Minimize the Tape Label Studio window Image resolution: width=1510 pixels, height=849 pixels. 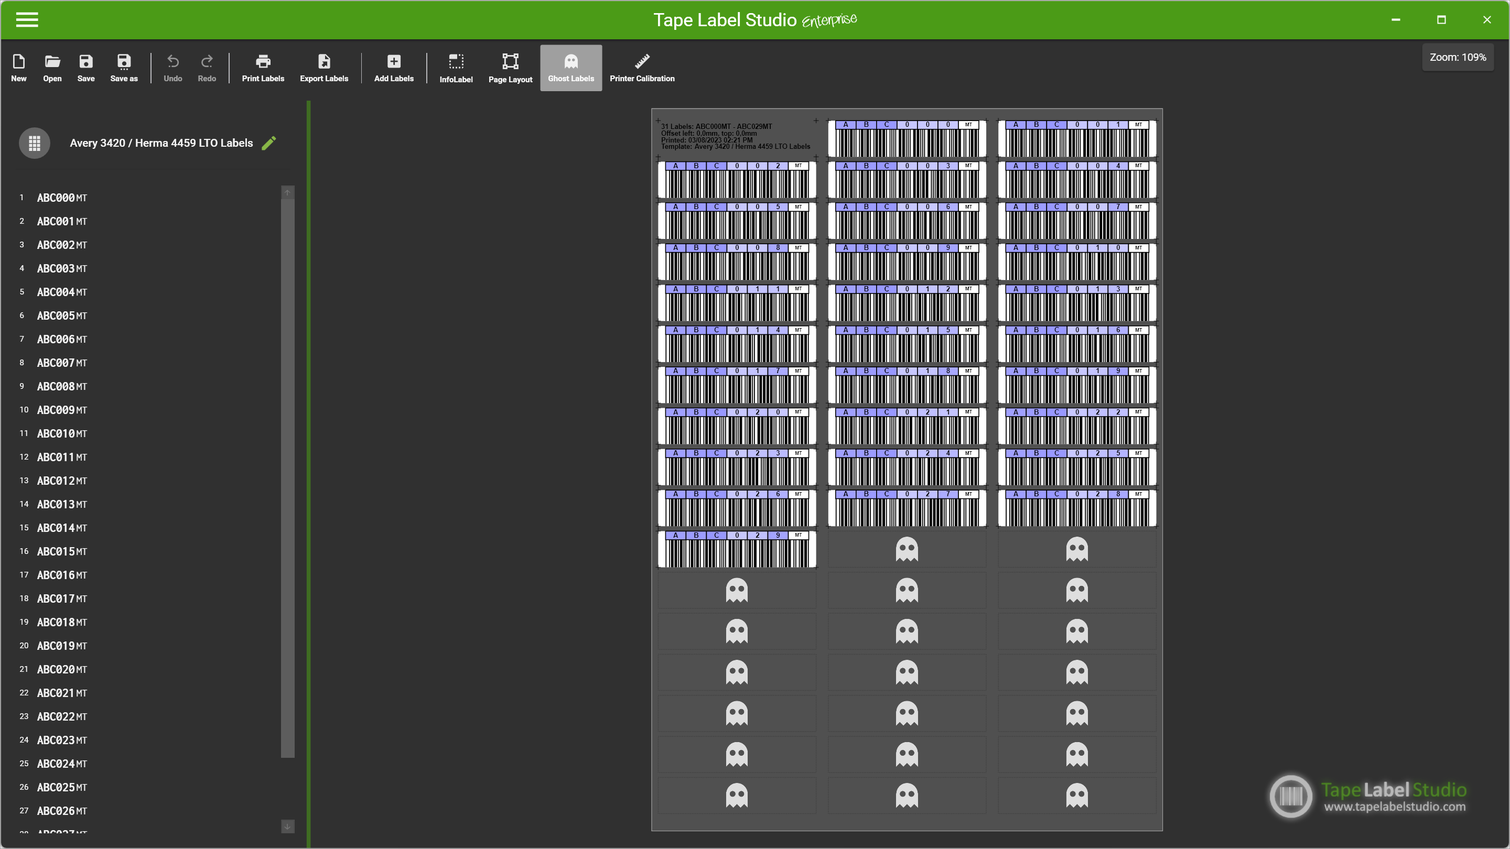tap(1396, 20)
